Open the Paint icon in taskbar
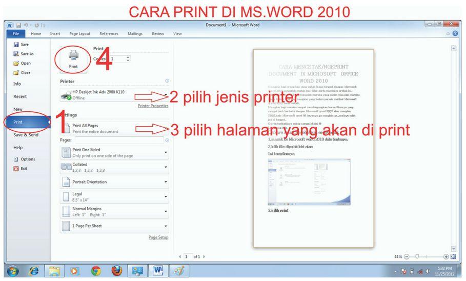Screen dimensions: 466x281 178,271
